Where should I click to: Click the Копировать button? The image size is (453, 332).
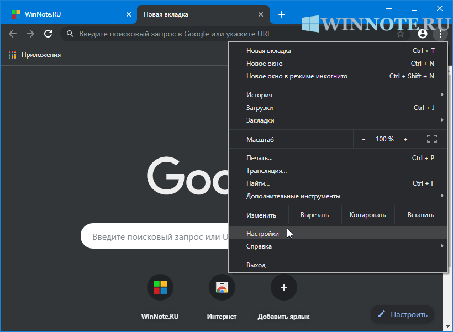pyautogui.click(x=367, y=215)
